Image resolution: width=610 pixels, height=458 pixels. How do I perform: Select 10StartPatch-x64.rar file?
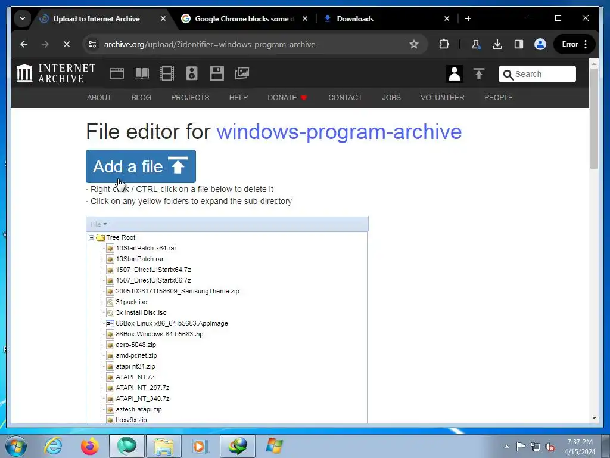[x=146, y=248]
